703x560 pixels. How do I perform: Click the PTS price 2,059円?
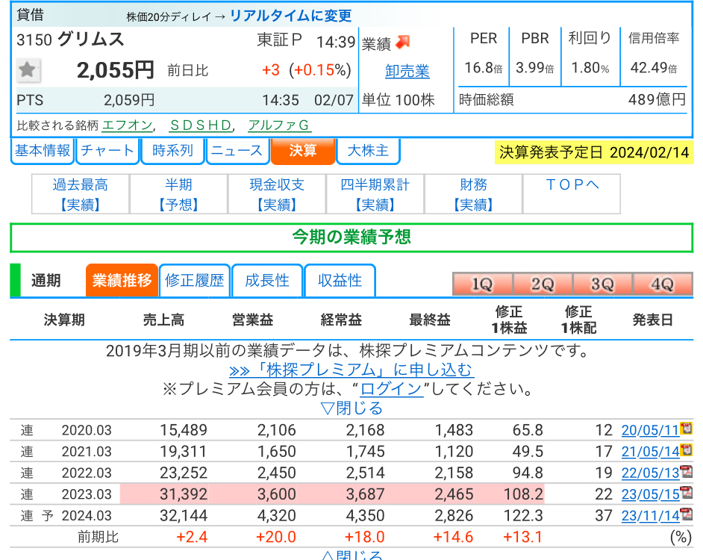coord(129,100)
